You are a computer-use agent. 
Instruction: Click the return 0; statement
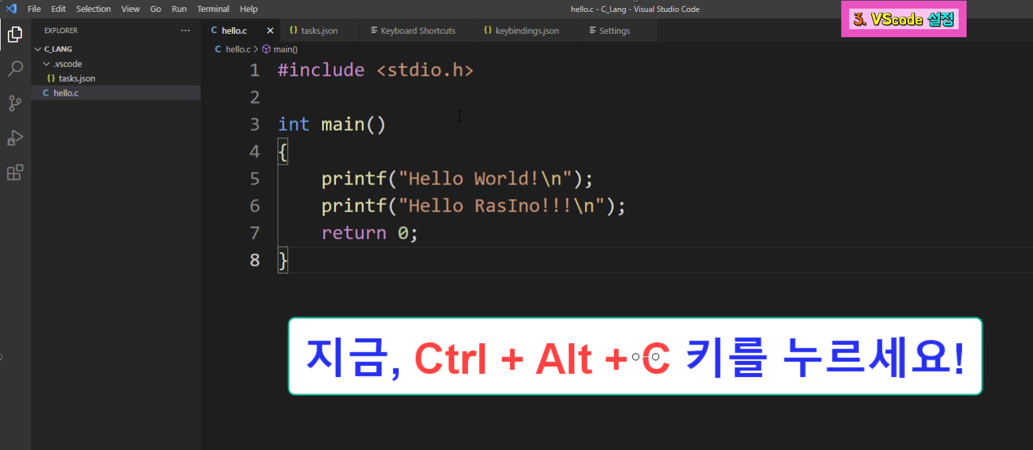coord(370,233)
